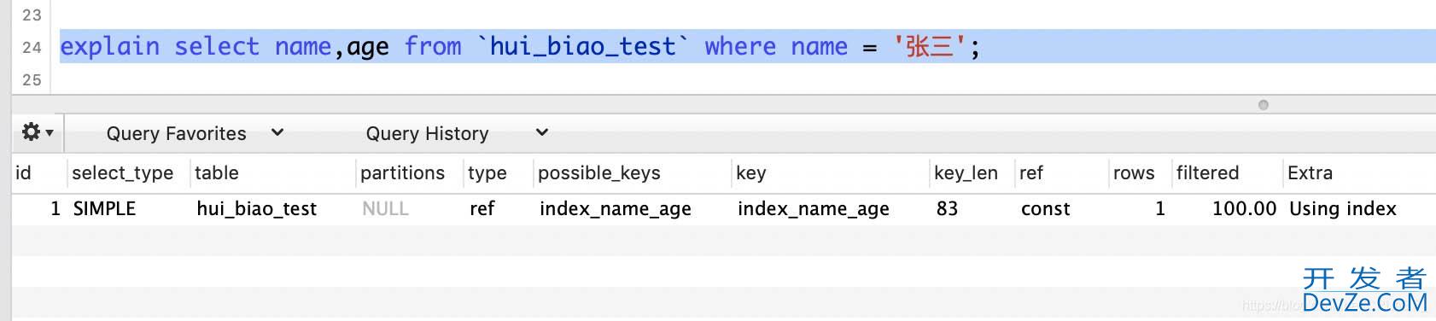Select the ref cell under type column

coord(482,208)
